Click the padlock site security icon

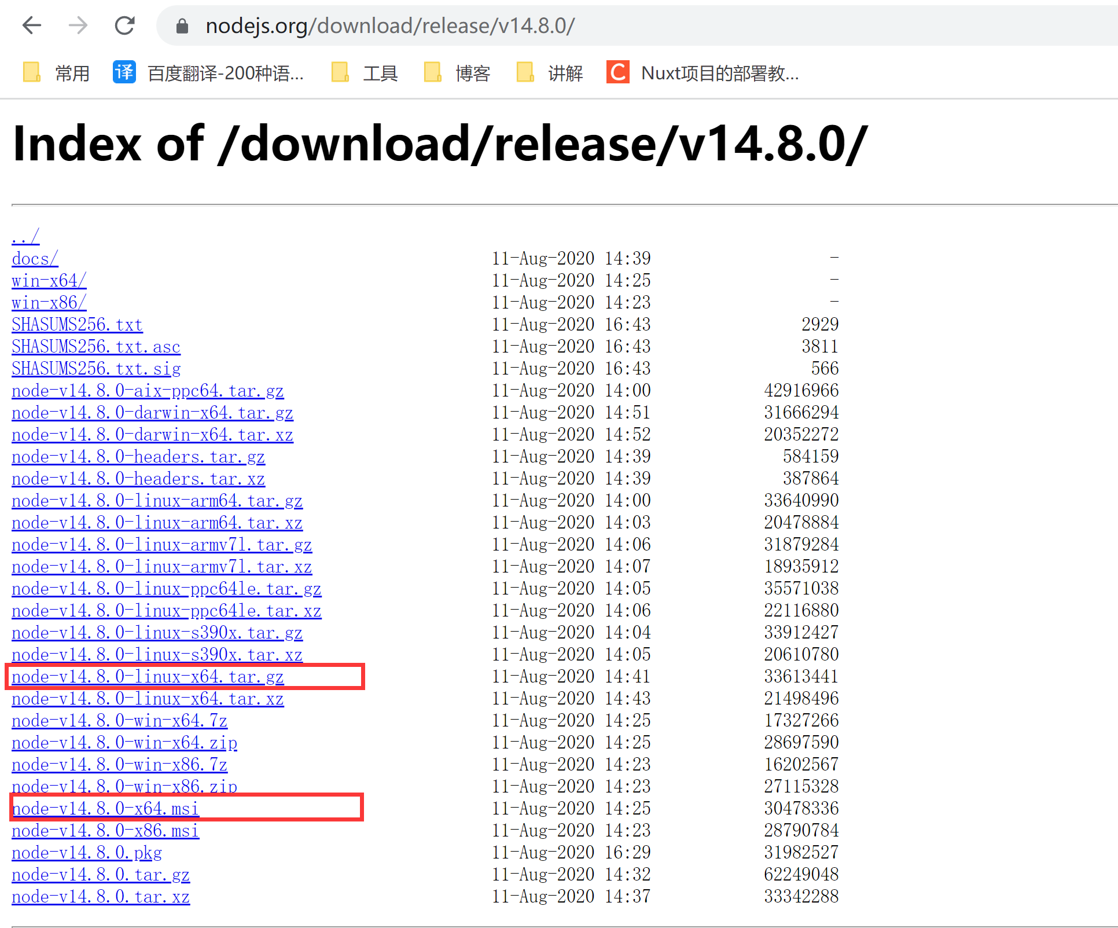182,26
